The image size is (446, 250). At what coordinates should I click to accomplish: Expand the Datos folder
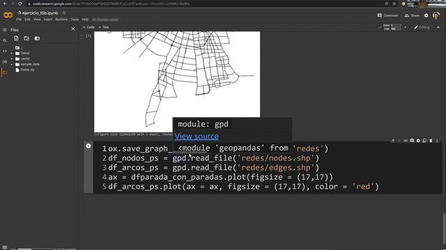coord(12,53)
